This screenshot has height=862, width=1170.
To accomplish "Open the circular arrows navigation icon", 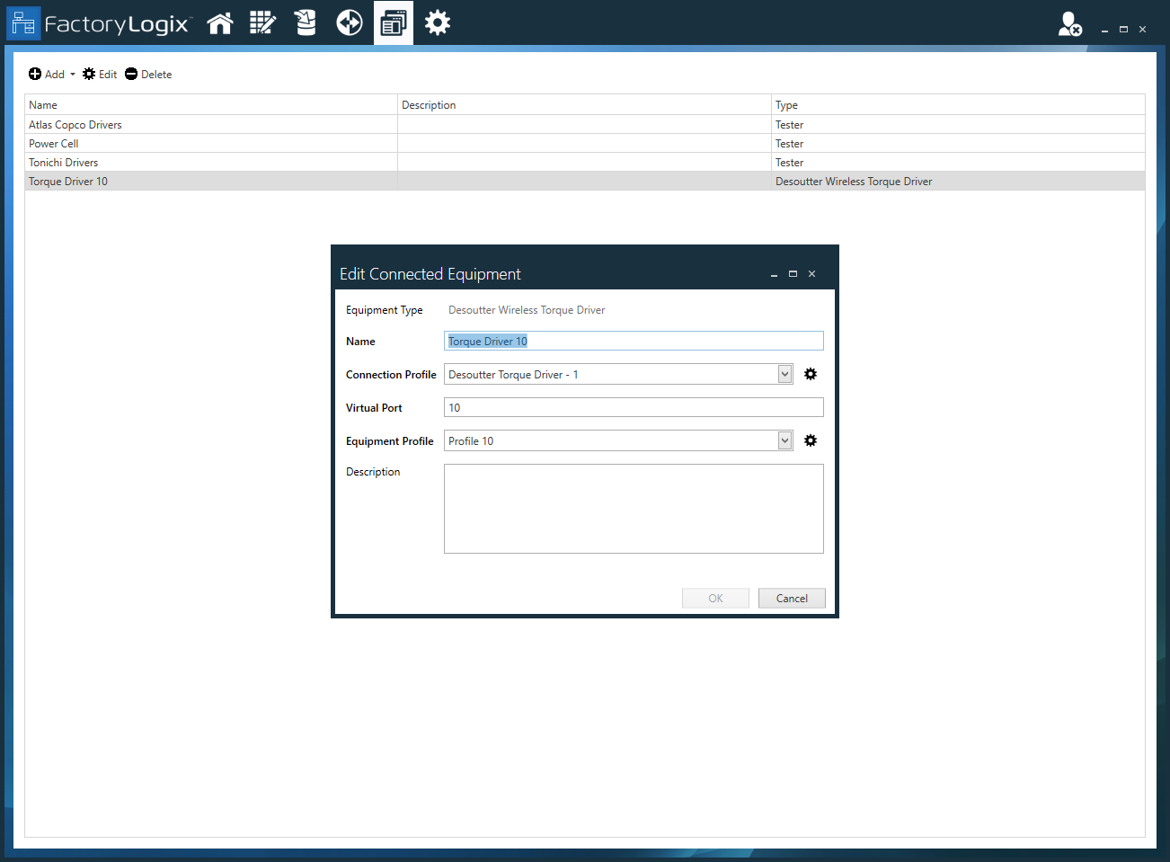I will coord(349,23).
